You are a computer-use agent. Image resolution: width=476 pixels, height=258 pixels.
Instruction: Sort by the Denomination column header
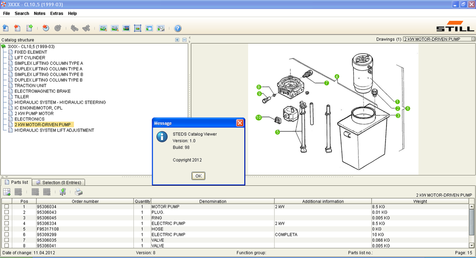pos(213,201)
